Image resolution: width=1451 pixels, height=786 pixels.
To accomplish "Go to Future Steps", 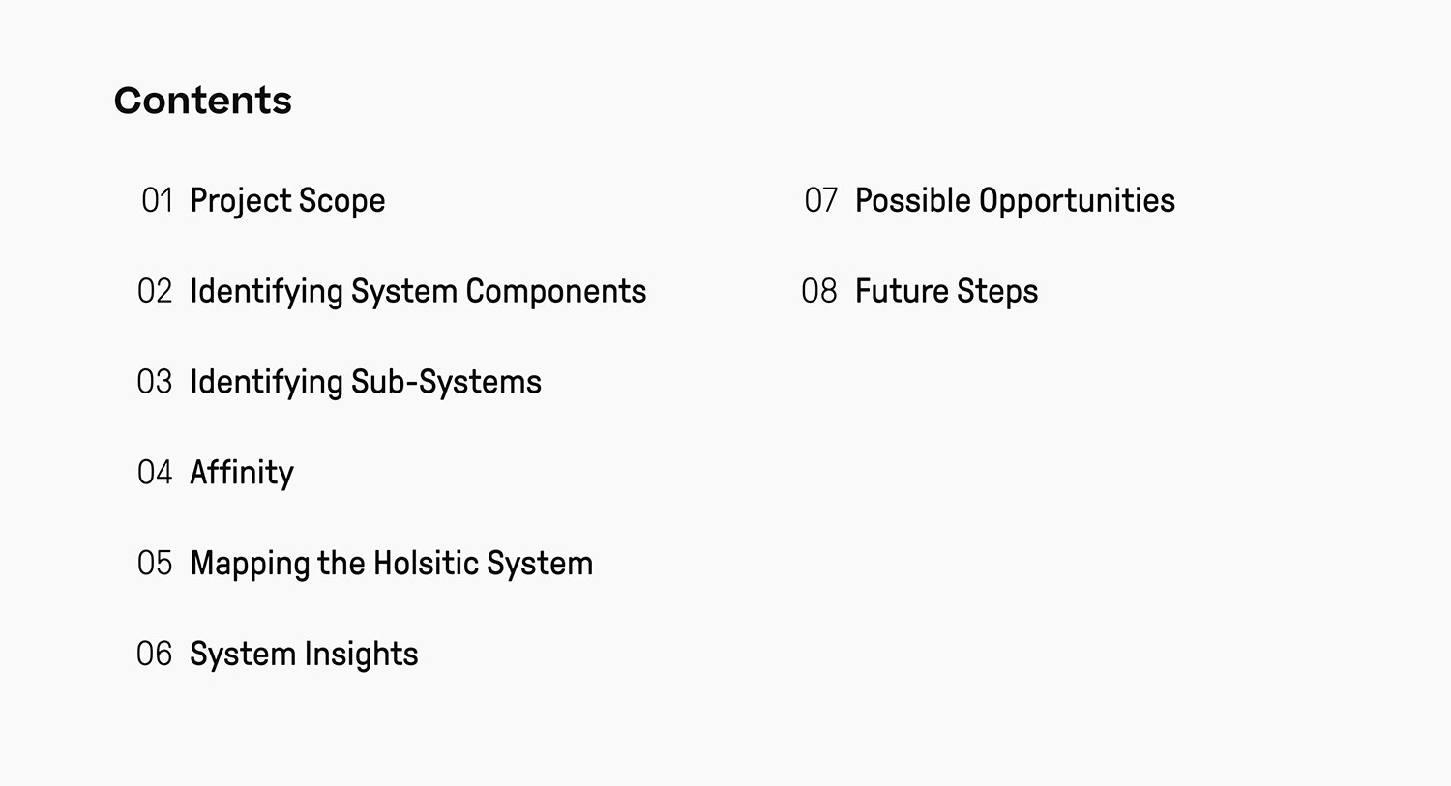I will [x=946, y=292].
